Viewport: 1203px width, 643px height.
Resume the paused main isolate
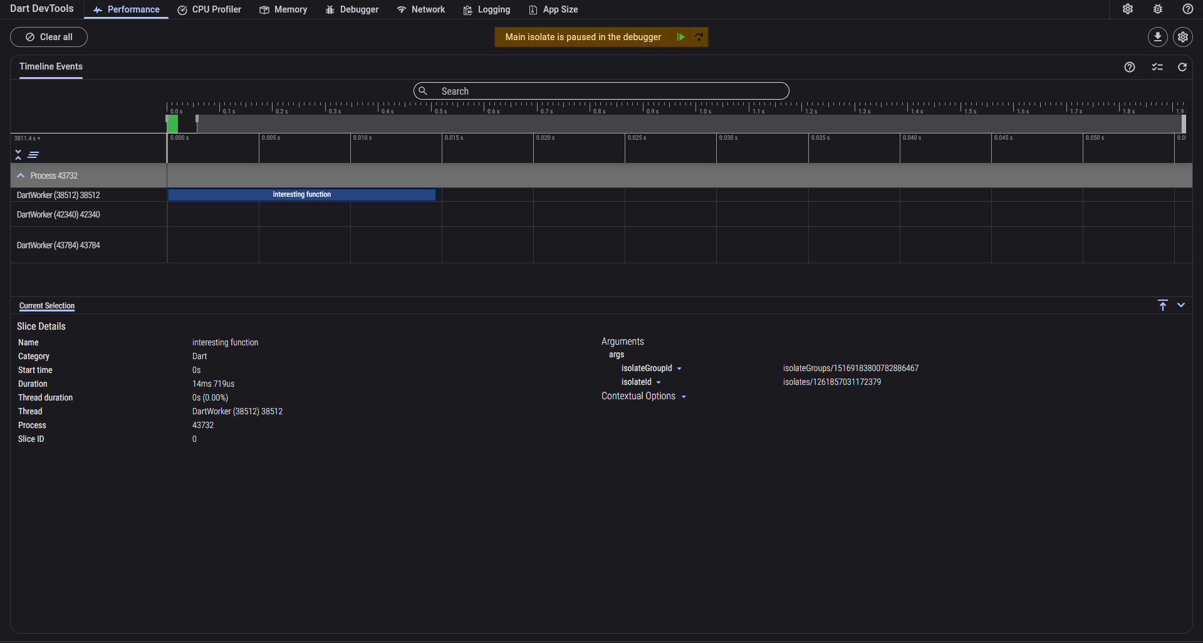tap(680, 37)
